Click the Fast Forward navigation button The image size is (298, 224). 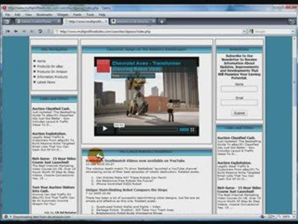click(x=32, y=31)
